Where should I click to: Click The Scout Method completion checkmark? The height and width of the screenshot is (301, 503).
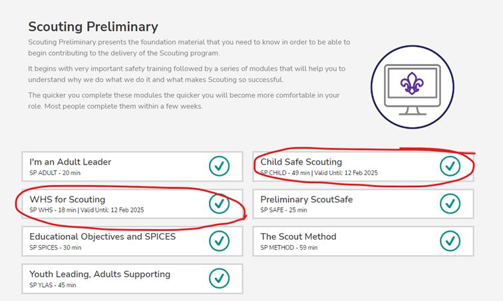pyautogui.click(x=450, y=240)
